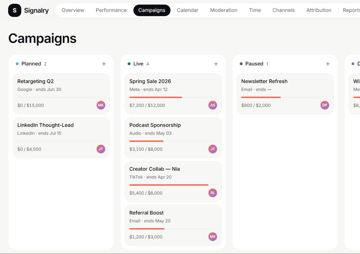Open the Referral Boost campaign
360x254 pixels.
(173, 225)
